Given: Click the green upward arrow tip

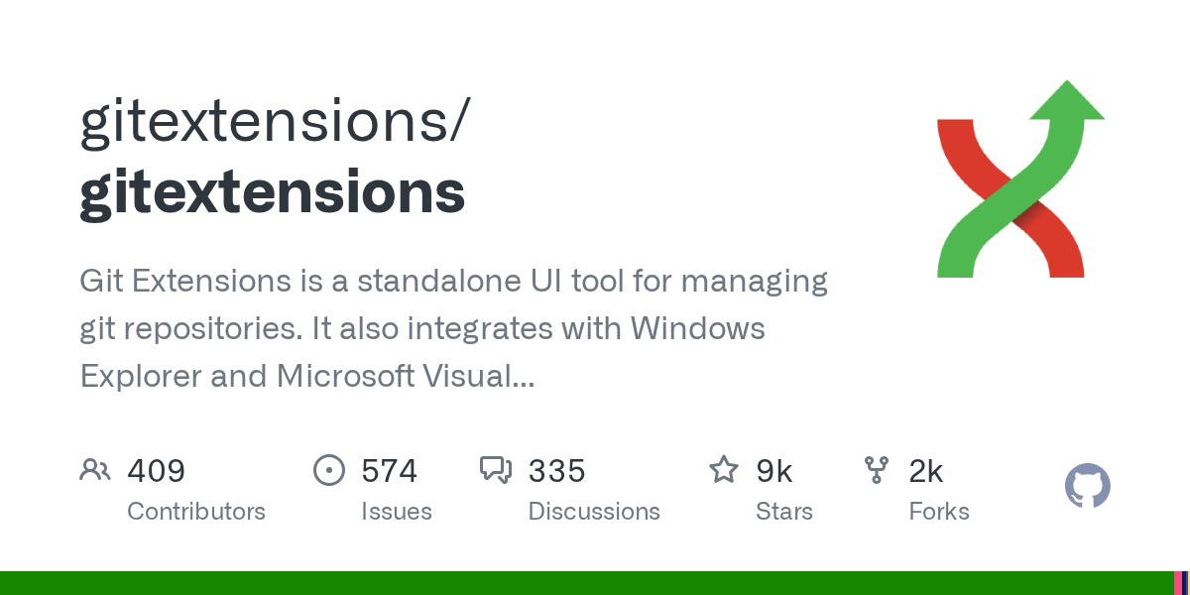Looking at the screenshot, I should (x=1067, y=99).
